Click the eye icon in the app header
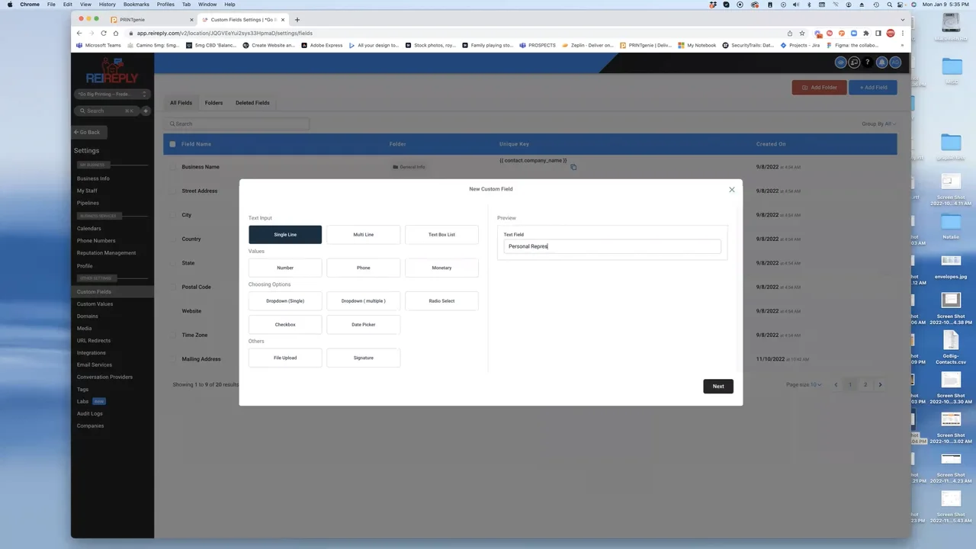Image resolution: width=976 pixels, height=549 pixels. (x=841, y=63)
